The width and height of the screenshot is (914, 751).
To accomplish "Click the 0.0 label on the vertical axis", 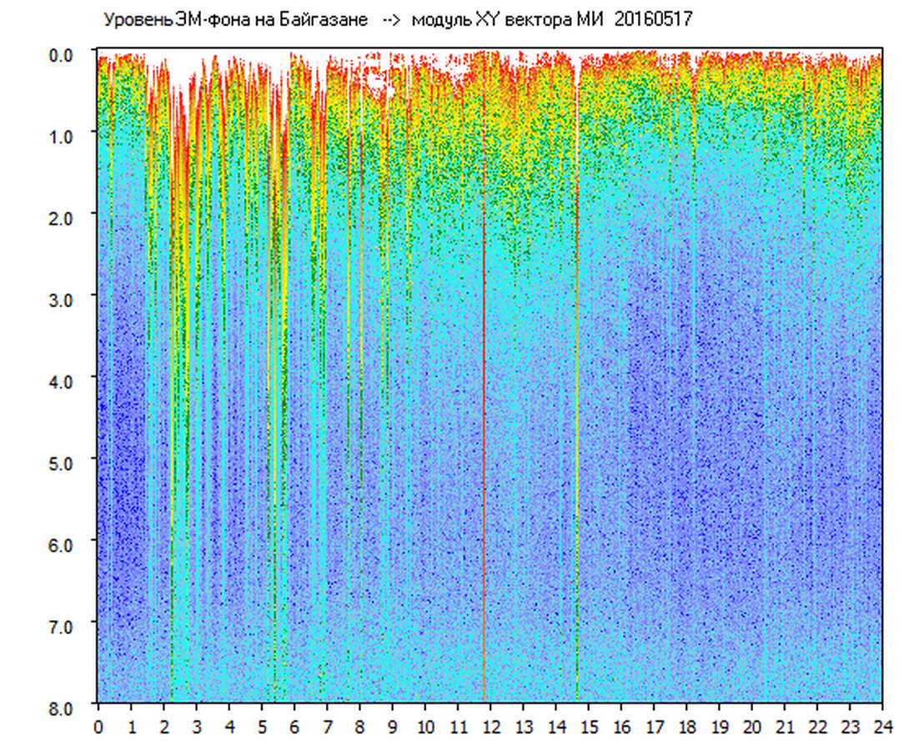I will [64, 53].
